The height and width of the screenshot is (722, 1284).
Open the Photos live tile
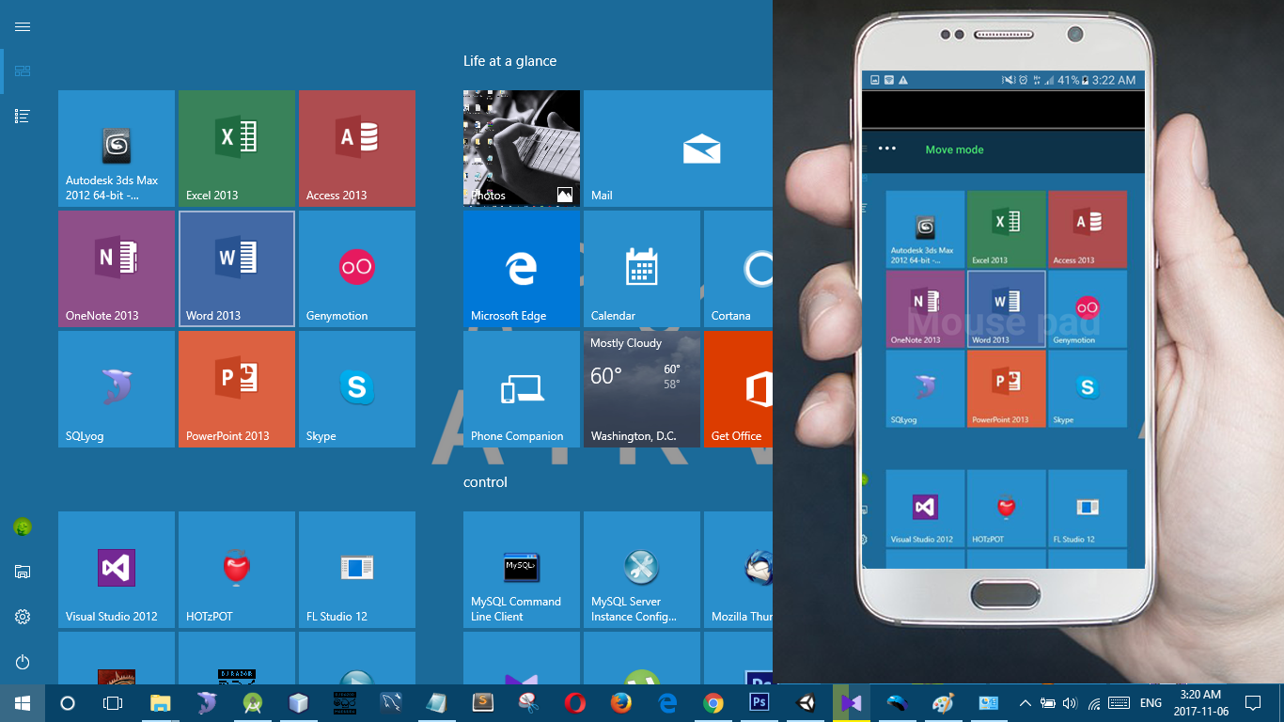[522, 149]
